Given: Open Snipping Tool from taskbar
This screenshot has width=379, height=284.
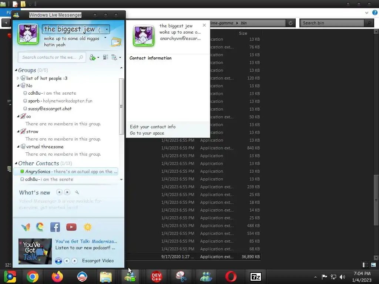Looking at the screenshot, I should [x=181, y=277].
